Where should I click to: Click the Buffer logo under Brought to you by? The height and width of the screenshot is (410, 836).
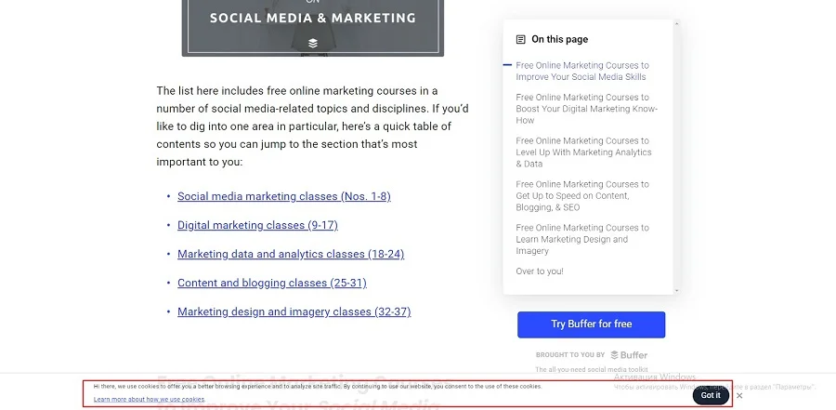(629, 355)
